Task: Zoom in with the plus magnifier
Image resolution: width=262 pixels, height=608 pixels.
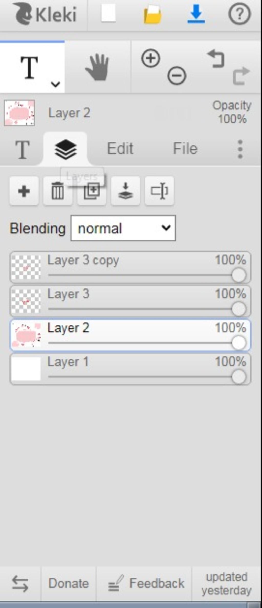Action: (151, 58)
